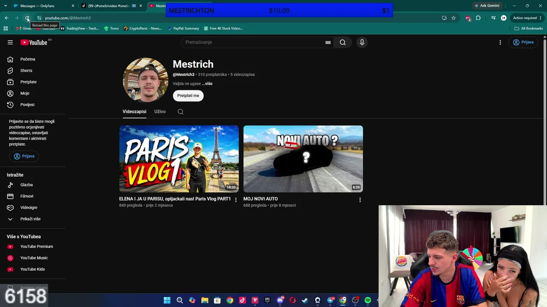Launch Opera browser from the taskbar
The width and height of the screenshot is (547, 307).
(x=292, y=300)
